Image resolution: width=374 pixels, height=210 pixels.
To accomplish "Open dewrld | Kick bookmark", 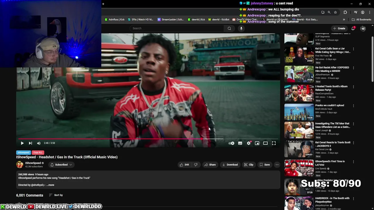I will [x=196, y=20].
